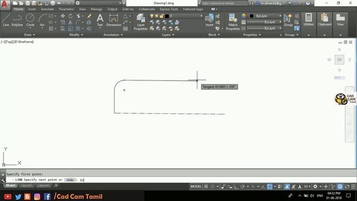Click the Table tool in Annotation panel
Screen dimensions: 357x201
point(126,28)
